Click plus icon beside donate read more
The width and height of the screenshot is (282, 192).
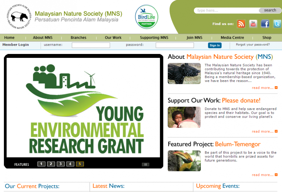(276, 131)
